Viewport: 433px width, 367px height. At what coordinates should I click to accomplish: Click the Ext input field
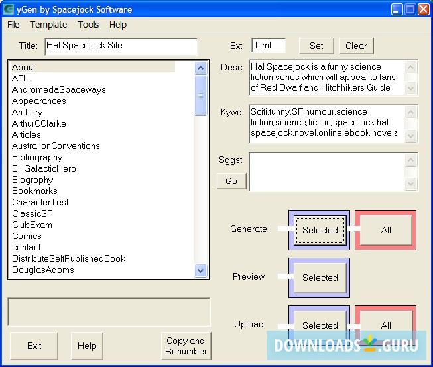269,46
